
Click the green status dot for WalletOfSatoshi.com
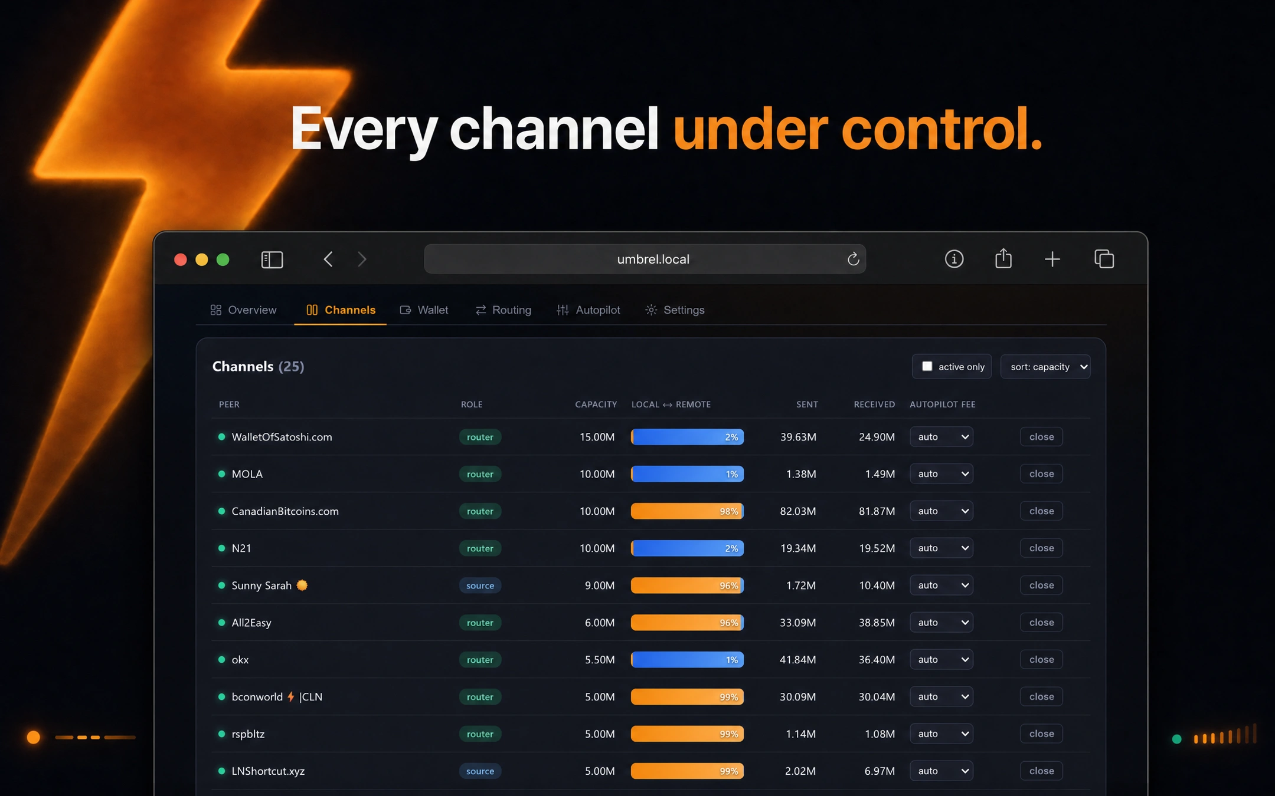point(221,437)
